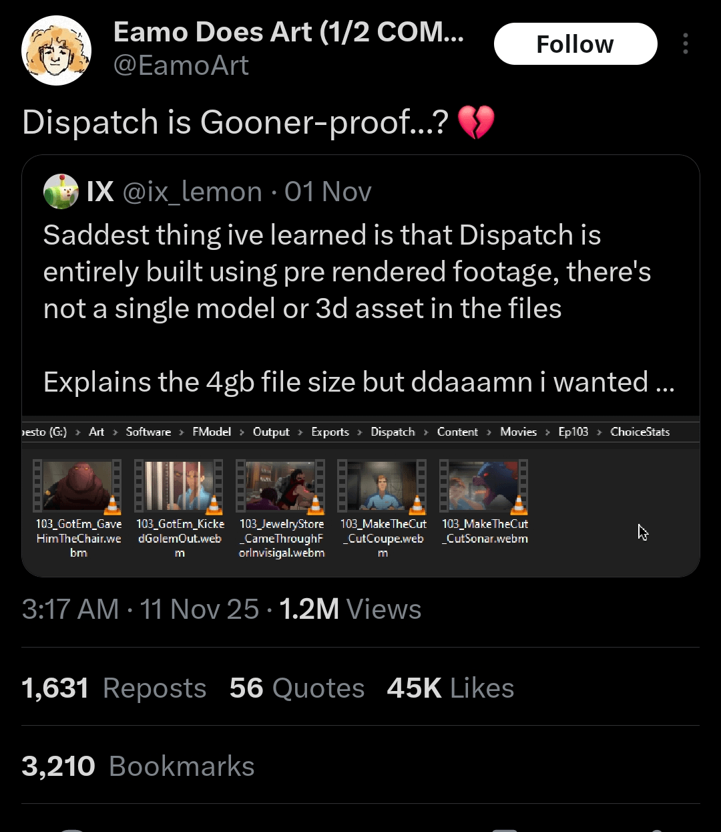Open Eamo Does Art profile avatar
Screen dimensions: 721x832
pyautogui.click(x=56, y=51)
